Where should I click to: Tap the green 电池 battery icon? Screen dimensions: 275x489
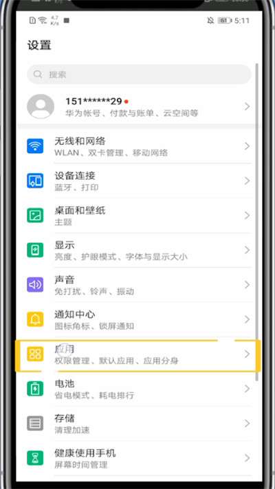click(x=35, y=388)
